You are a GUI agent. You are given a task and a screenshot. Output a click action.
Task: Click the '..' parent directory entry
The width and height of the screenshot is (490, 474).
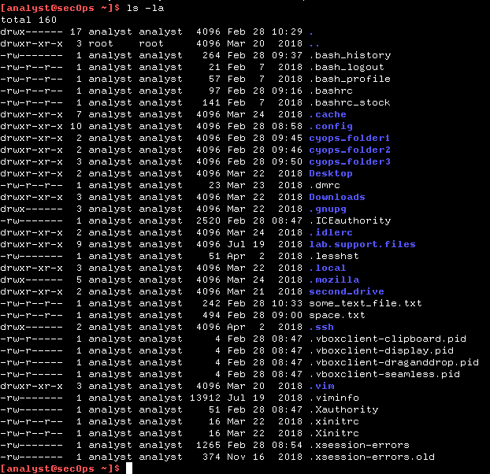(x=314, y=45)
